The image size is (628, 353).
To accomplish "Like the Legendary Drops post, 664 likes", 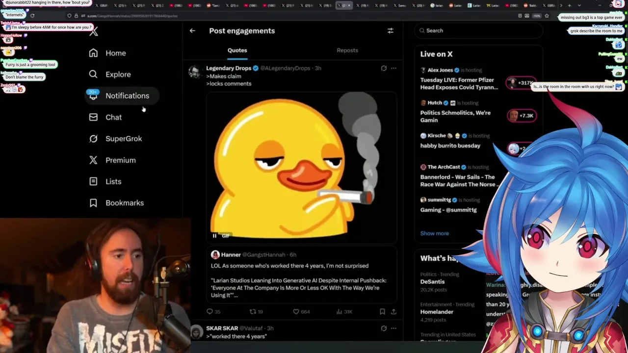I will click(x=302, y=312).
